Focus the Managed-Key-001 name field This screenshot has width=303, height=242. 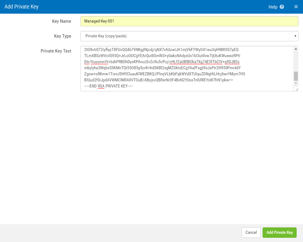(x=188, y=21)
